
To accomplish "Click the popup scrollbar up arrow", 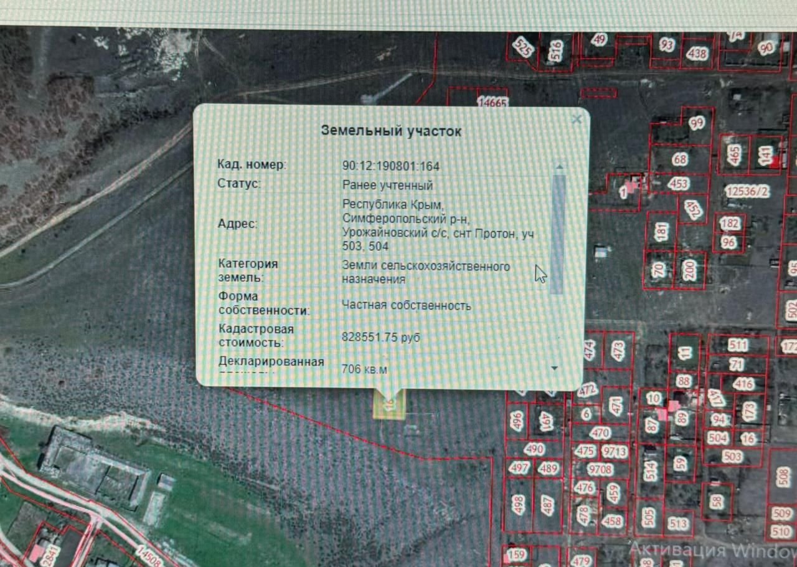I will (559, 167).
